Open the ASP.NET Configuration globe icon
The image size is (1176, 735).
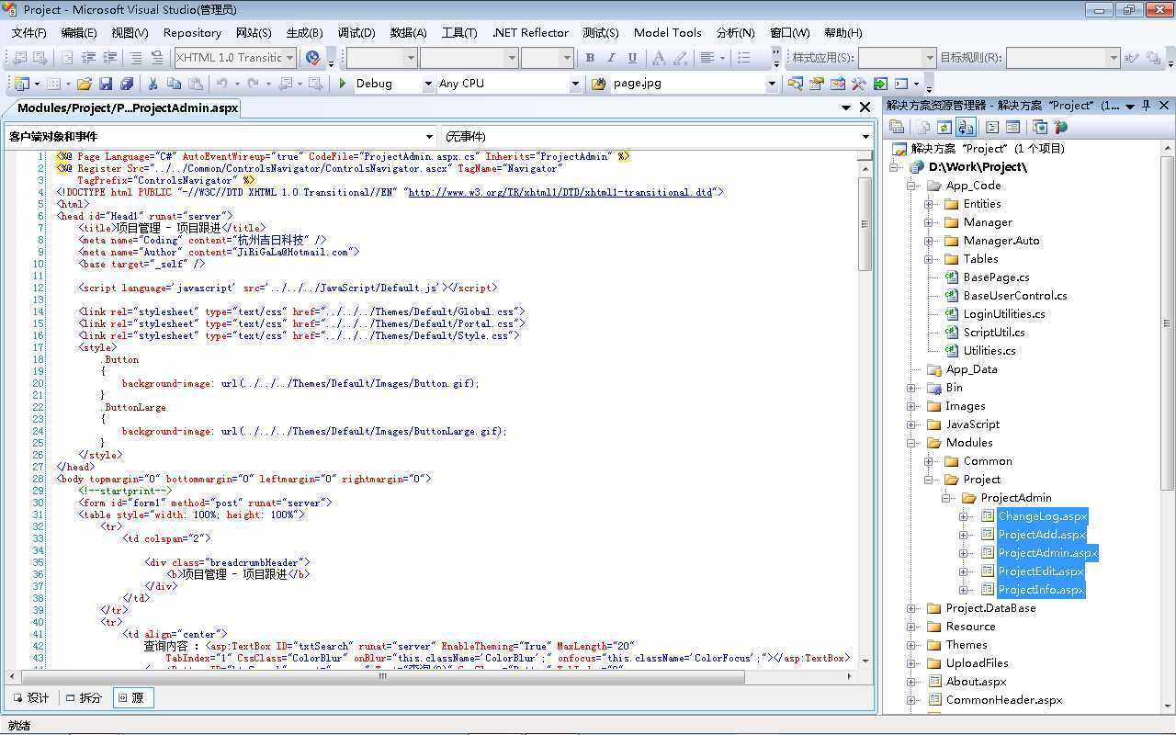[1061, 128]
